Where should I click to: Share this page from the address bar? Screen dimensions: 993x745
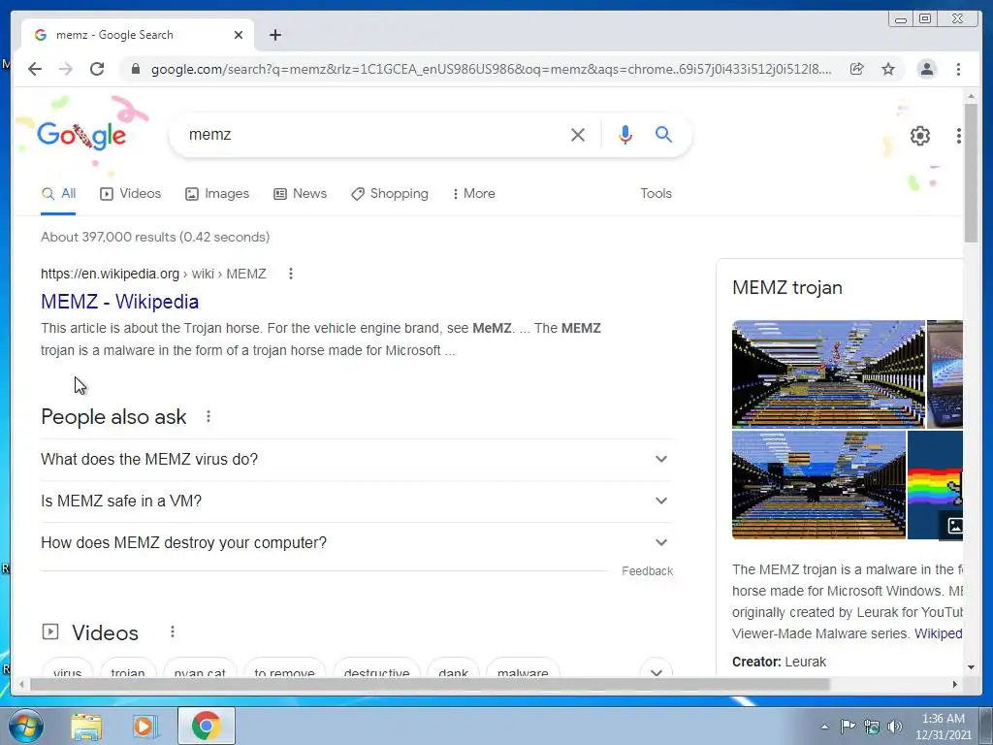(857, 69)
